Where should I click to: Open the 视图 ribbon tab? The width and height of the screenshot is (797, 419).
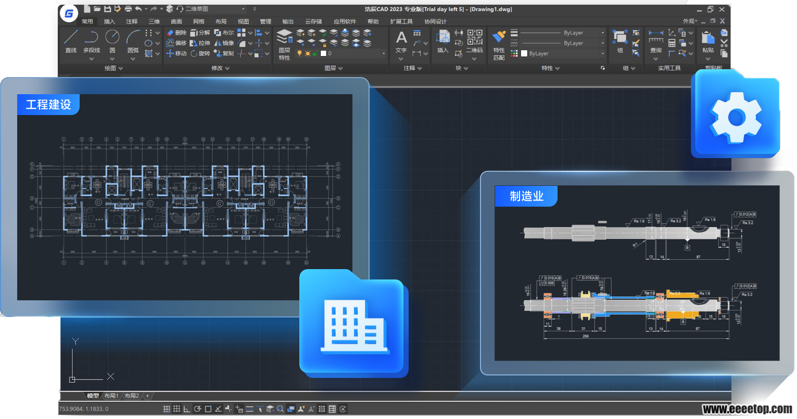(243, 21)
